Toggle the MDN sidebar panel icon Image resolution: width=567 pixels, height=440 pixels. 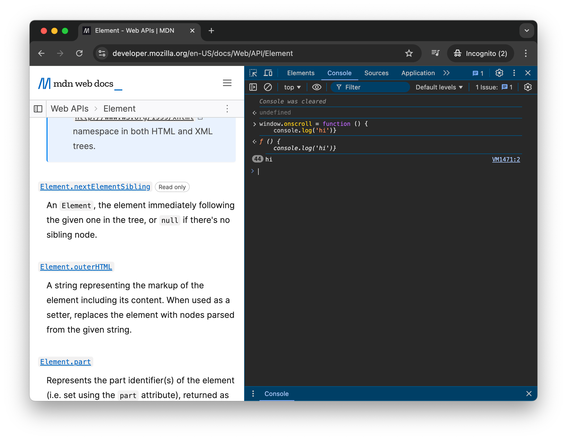pos(38,109)
